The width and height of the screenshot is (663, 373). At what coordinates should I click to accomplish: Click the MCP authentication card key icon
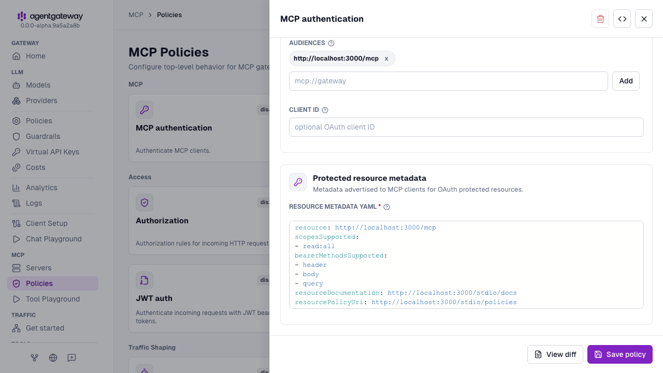click(145, 110)
